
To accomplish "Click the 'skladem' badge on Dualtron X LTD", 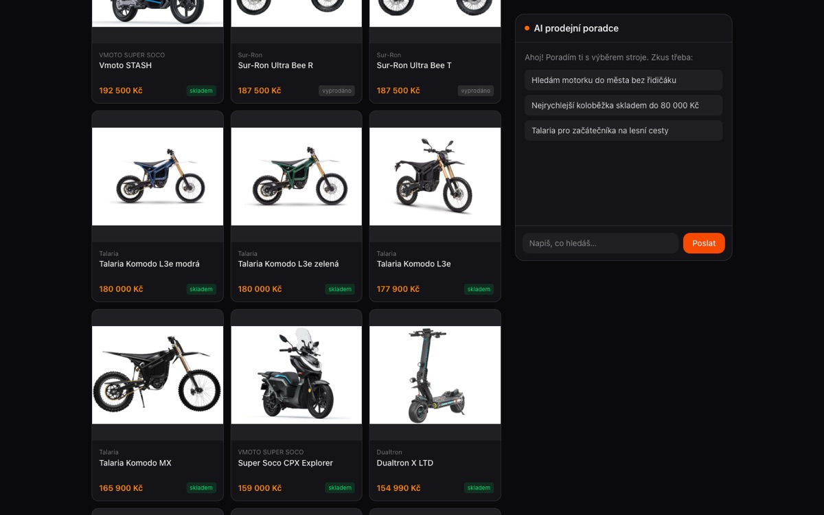I will (x=479, y=488).
